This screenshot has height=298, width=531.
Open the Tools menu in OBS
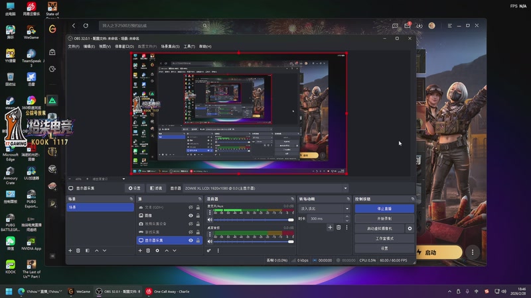189,46
